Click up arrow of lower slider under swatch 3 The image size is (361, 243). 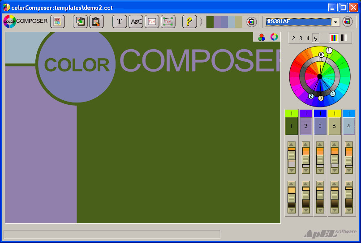point(320,184)
